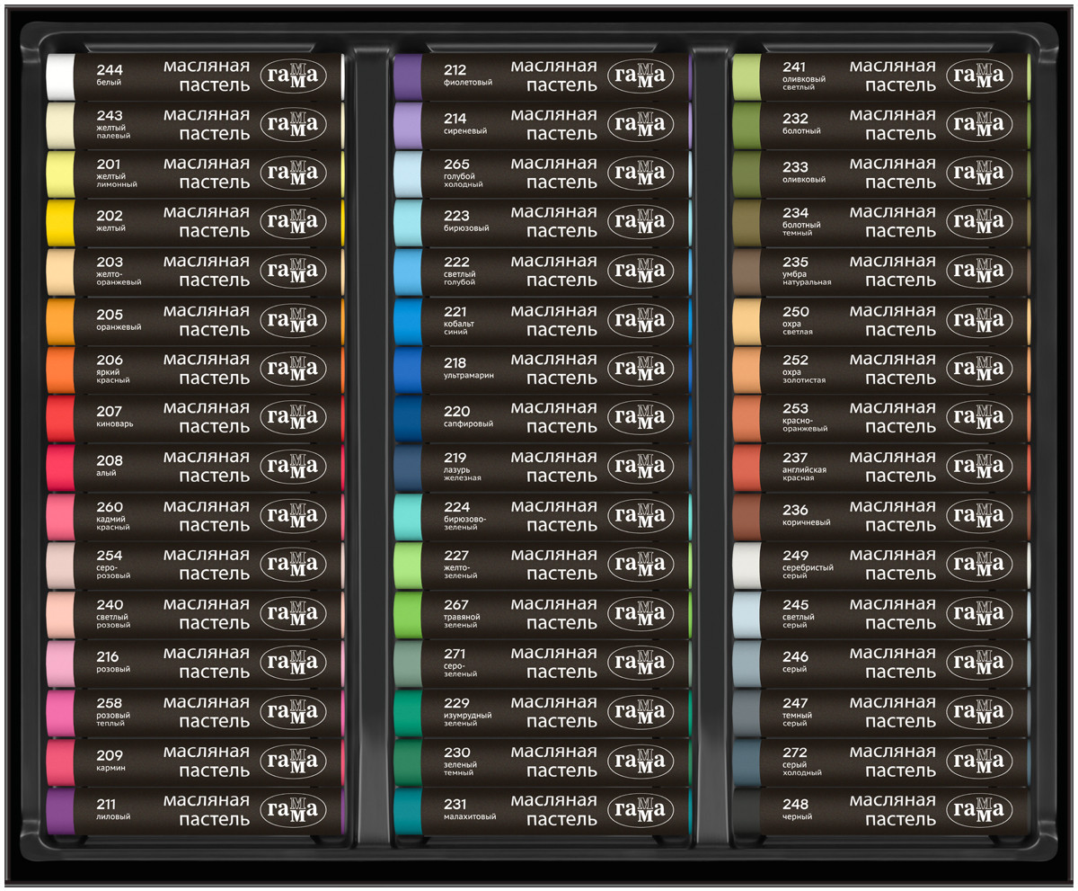Screen dimensions: 1078x891
Task: Pick the light olive tip of pastel 241
Action: click(747, 76)
